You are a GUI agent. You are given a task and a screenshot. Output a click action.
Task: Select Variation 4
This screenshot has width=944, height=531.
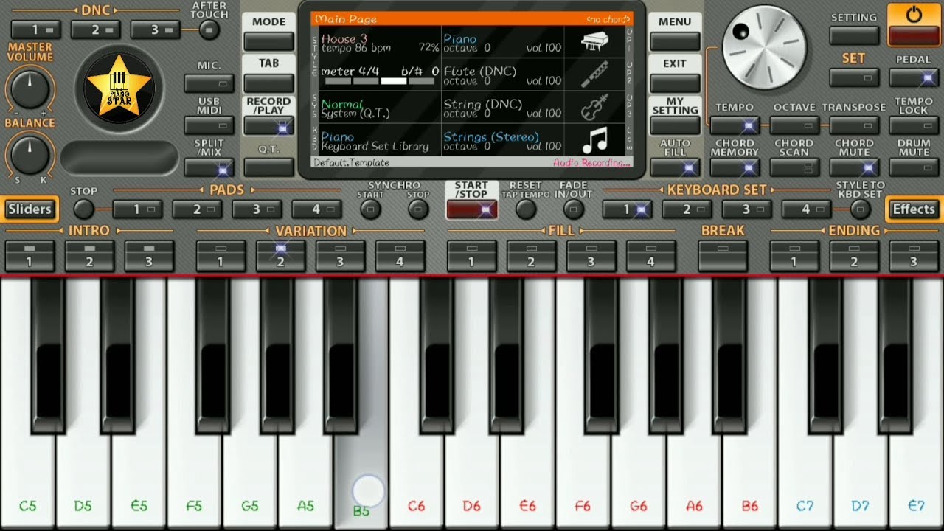pyautogui.click(x=400, y=256)
